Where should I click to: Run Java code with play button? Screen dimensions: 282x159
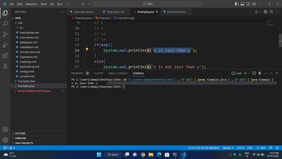[x=256, y=12]
